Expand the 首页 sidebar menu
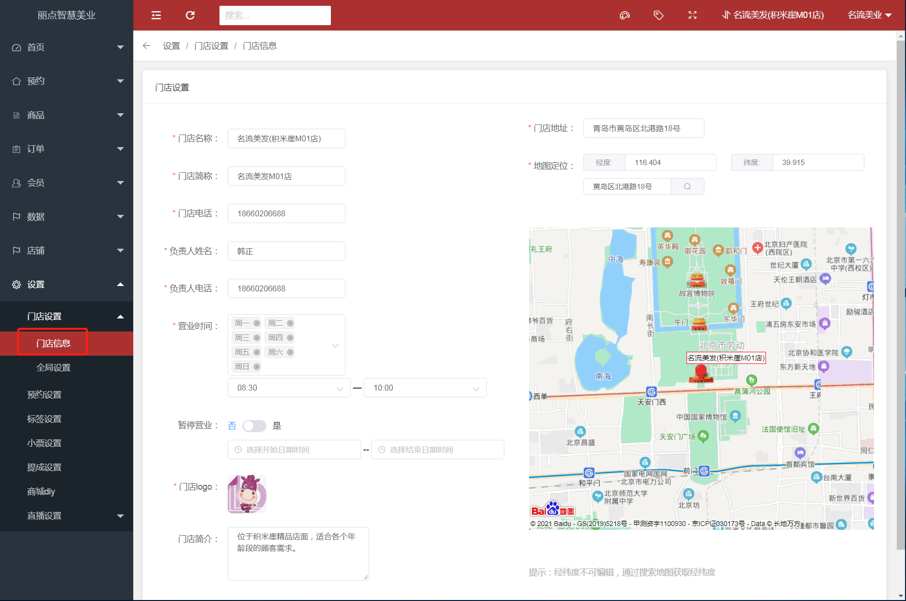The width and height of the screenshot is (906, 601). coord(66,47)
